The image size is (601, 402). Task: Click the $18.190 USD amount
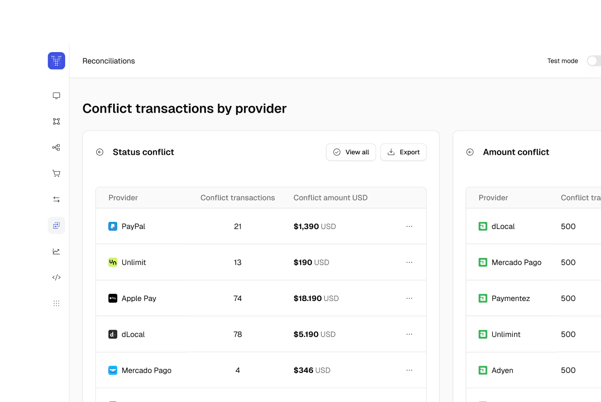tap(316, 298)
